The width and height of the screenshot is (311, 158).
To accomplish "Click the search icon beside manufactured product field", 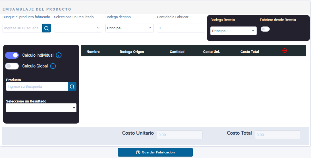I will pos(47,28).
